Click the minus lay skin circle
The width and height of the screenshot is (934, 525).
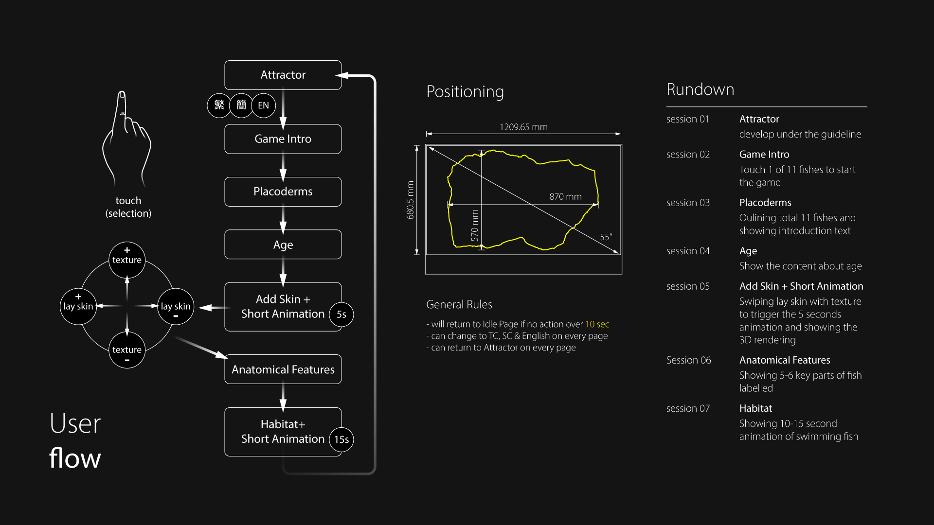point(176,306)
